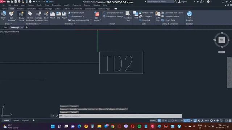232x130 pixels.
Task: Add a new drawing tab
Action: (26, 27)
